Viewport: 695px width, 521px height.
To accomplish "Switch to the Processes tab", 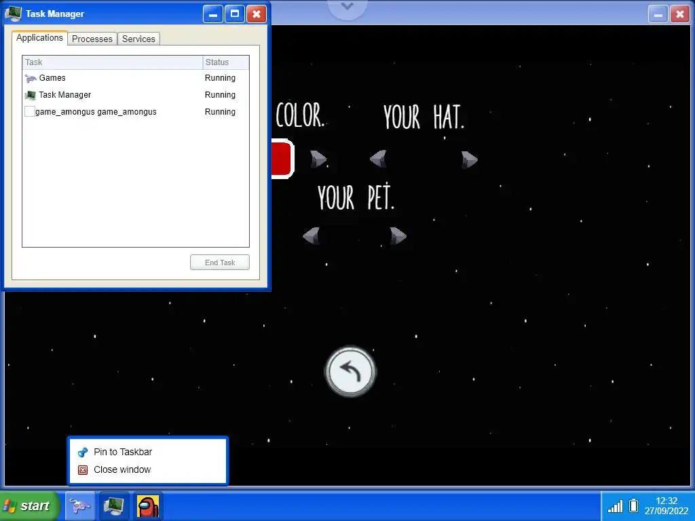I will coord(92,39).
